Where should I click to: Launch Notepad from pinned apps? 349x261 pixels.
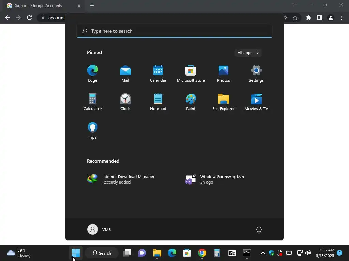tap(158, 102)
